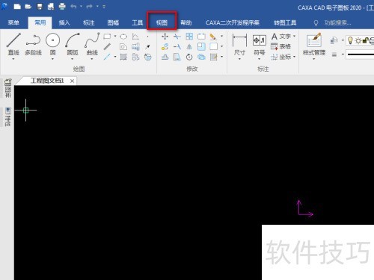Open CAXA二次开发程序集 tab
Viewport: 374px width, 280px height.
(233, 23)
